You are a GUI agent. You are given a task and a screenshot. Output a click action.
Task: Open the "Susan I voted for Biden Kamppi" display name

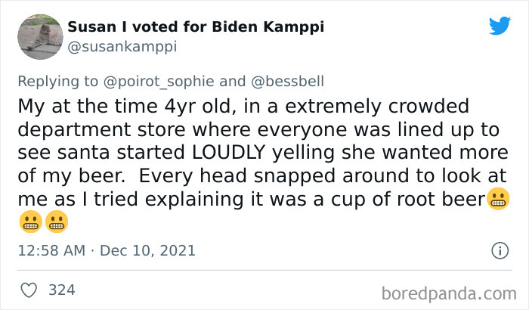196,26
